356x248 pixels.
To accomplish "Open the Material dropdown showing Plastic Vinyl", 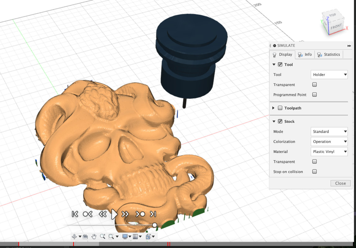I will [329, 152].
